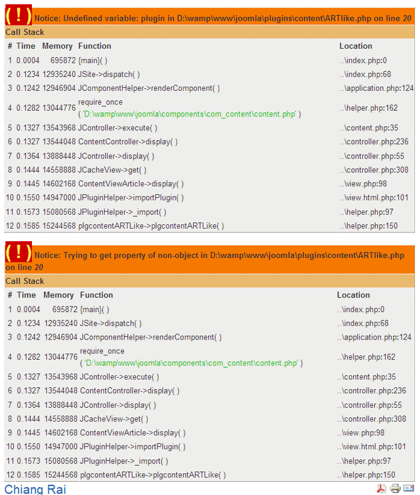The width and height of the screenshot is (420, 495).
Task: Click 'JSite->dispatch( )' in the non-object call stack
Action: tap(111, 323)
